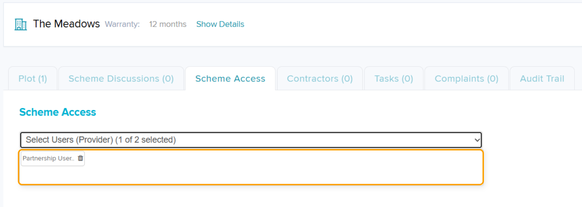The image size is (582, 207).
Task: Click the 12 months warranty value
Action: 168,24
